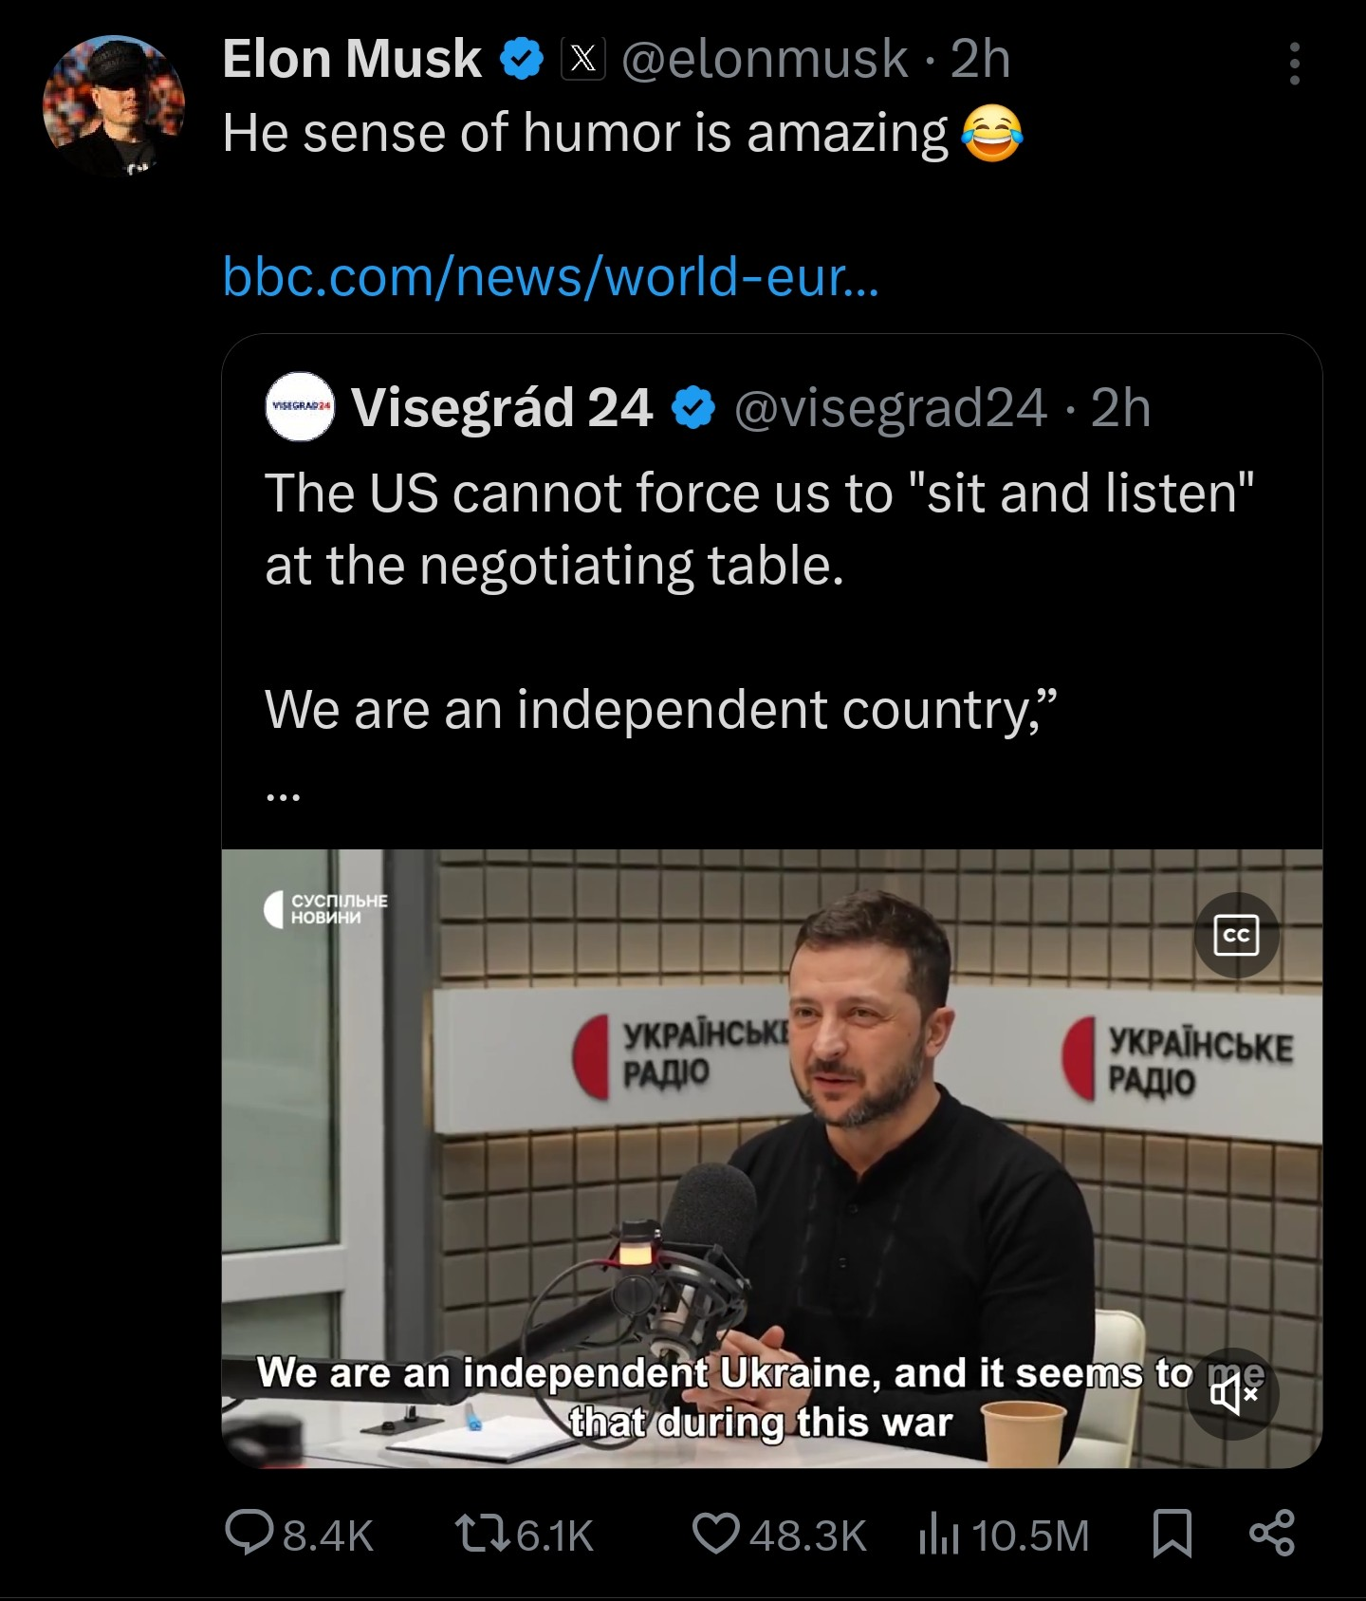This screenshot has width=1366, height=1601.
Task: Open the three-dot more options menu
Action: pyautogui.click(x=1294, y=64)
